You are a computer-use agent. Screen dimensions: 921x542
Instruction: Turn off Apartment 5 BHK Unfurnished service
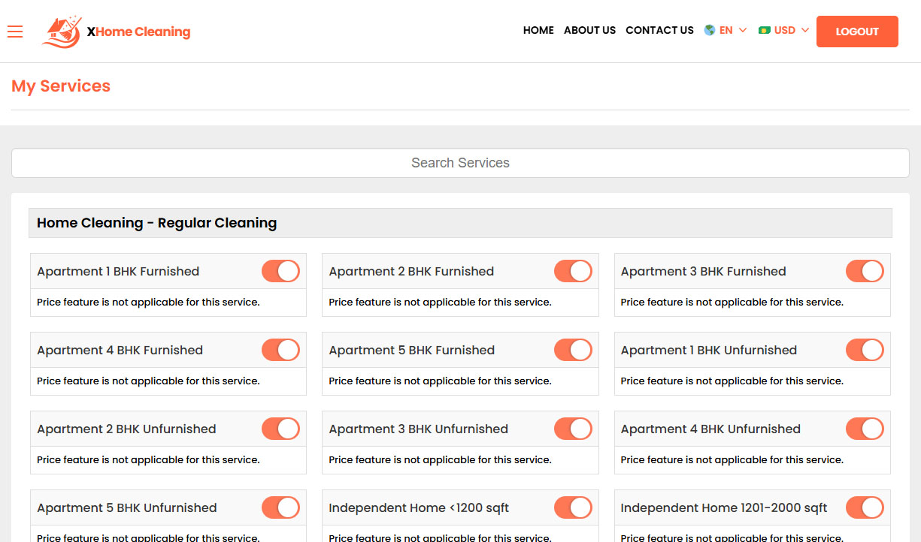280,507
